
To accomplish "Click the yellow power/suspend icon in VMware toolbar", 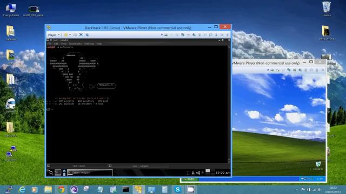I will click(66, 34).
